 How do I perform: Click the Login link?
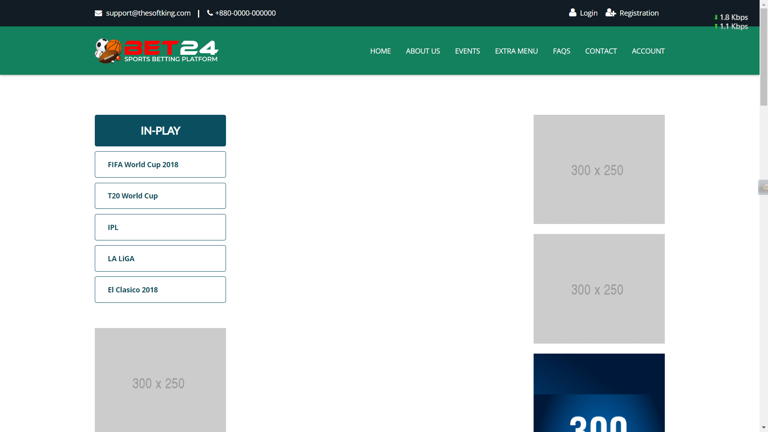click(589, 13)
